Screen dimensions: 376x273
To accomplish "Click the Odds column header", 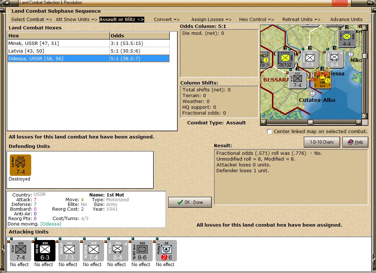I will click(140, 36).
